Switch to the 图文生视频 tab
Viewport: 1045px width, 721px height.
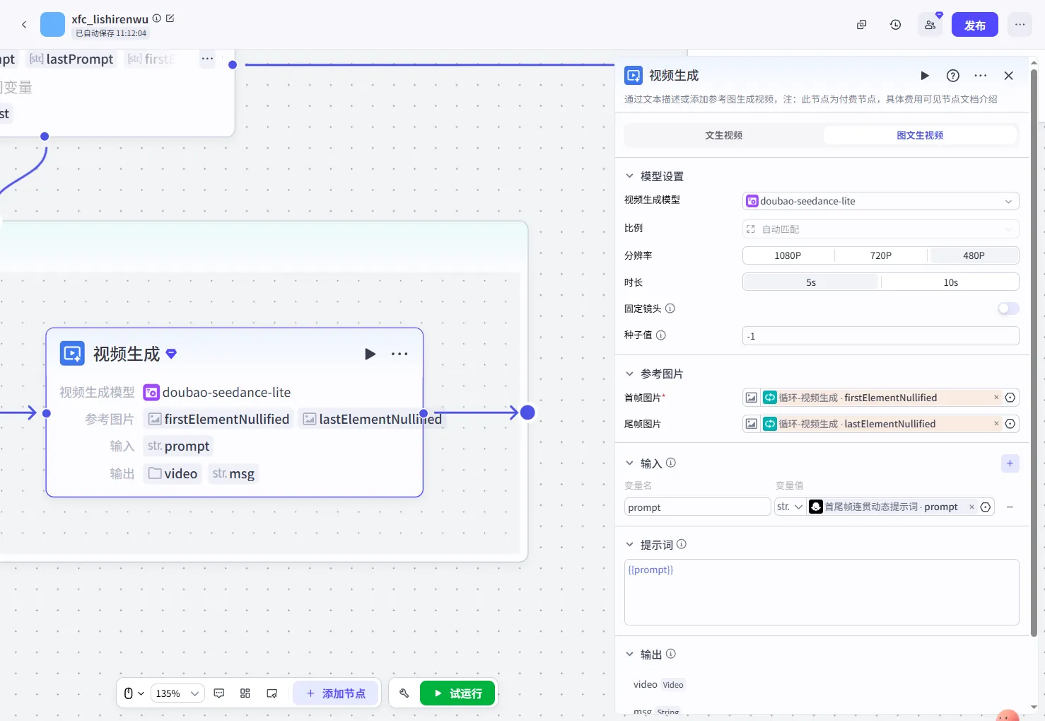point(920,135)
